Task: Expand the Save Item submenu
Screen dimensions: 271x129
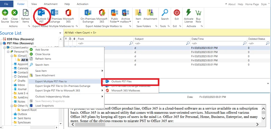Action: [66, 71]
